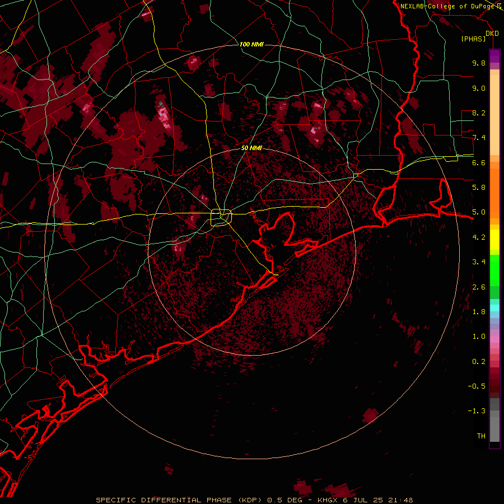Click the [PHAS] units label
Image resolution: width=504 pixels, height=504 pixels.
point(473,39)
